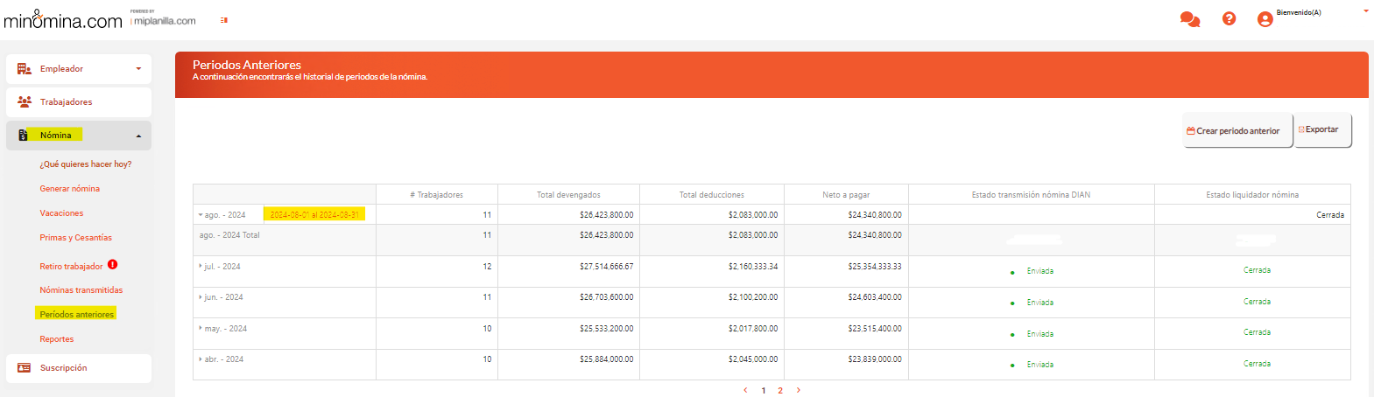Collapse the Nómina menu arrow
Image resolution: width=1374 pixels, height=397 pixels.
[138, 136]
